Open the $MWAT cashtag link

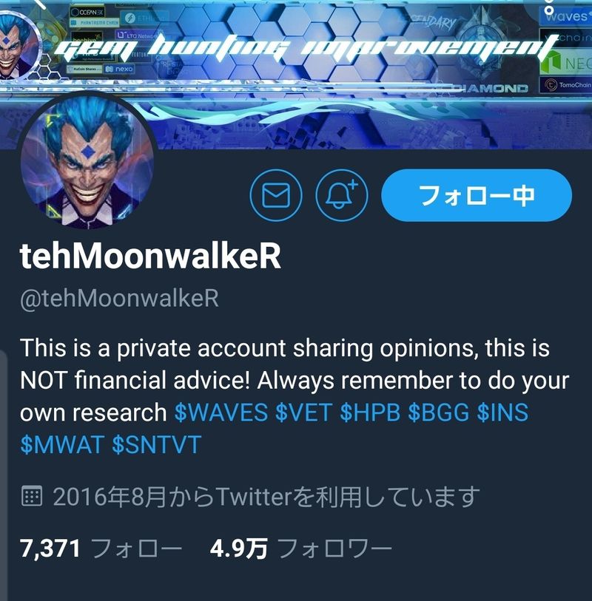pos(62,445)
